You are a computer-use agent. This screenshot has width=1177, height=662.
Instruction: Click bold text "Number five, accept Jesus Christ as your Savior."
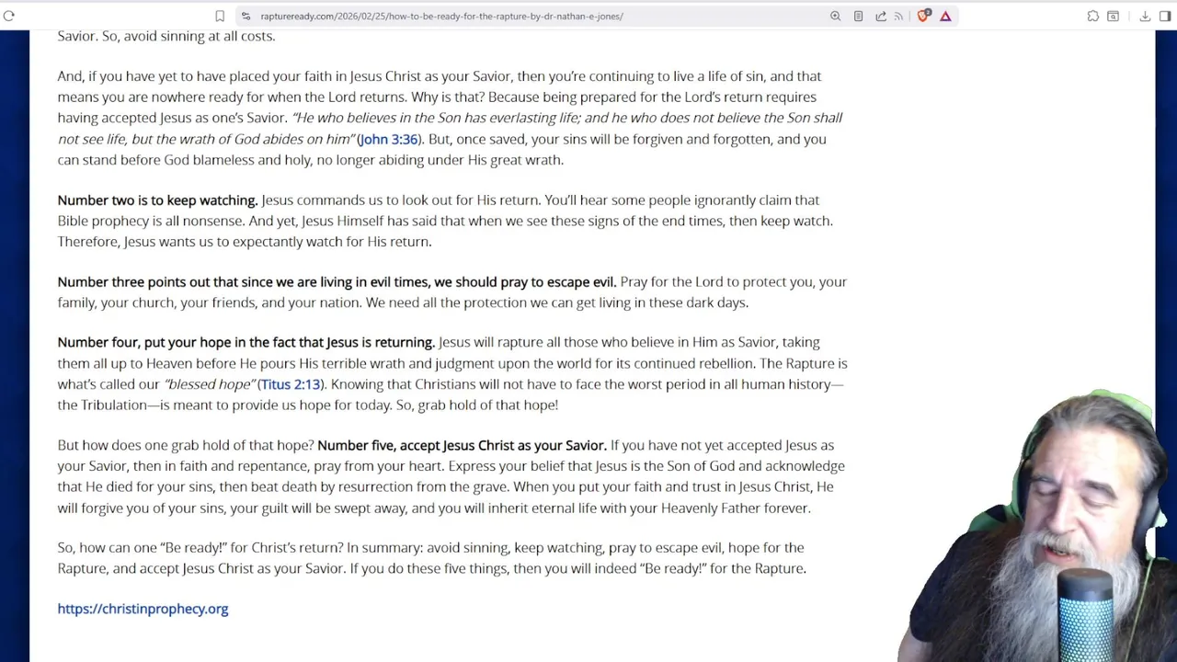(x=462, y=446)
